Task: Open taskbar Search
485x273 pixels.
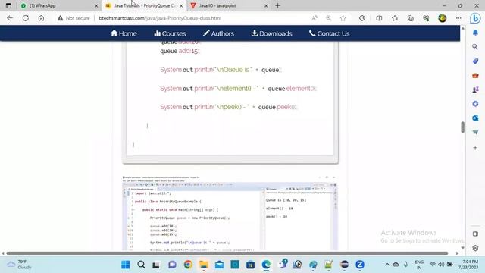Action: click(x=142, y=265)
